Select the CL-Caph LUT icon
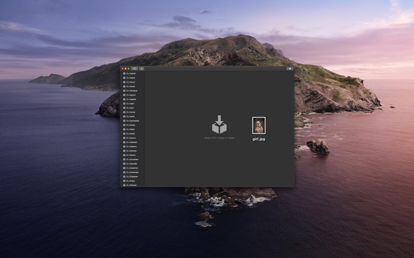The image size is (414, 258). point(124,104)
